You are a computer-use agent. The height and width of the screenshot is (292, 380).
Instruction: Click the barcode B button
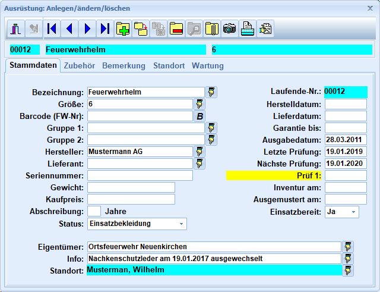point(199,116)
